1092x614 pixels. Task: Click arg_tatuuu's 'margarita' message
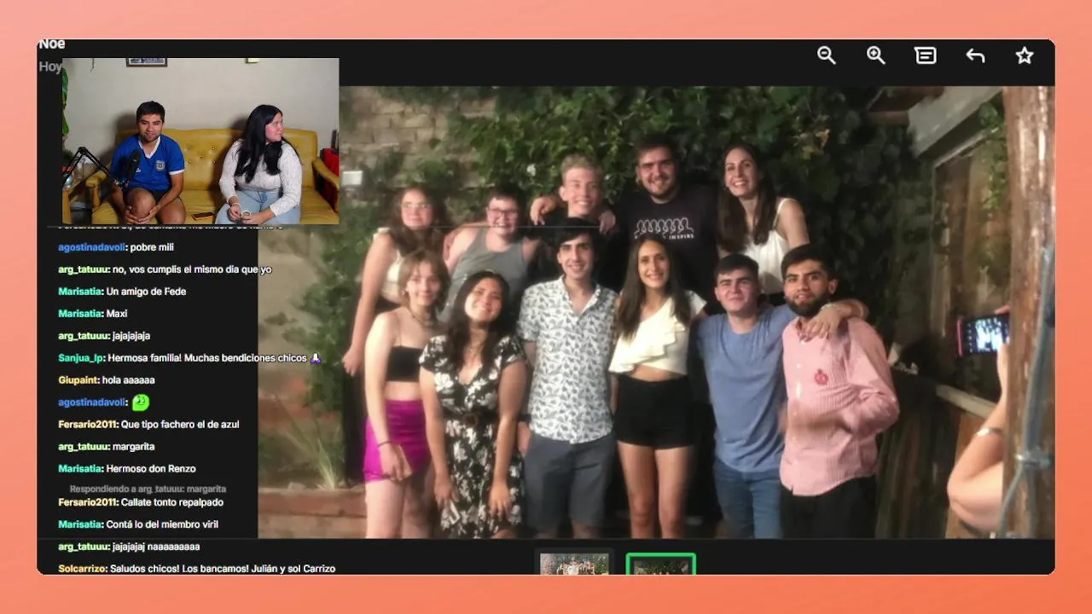click(x=133, y=447)
